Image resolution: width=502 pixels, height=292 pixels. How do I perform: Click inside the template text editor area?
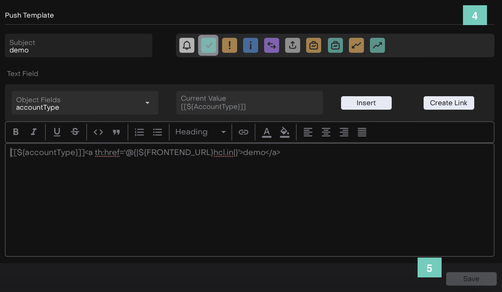249,200
